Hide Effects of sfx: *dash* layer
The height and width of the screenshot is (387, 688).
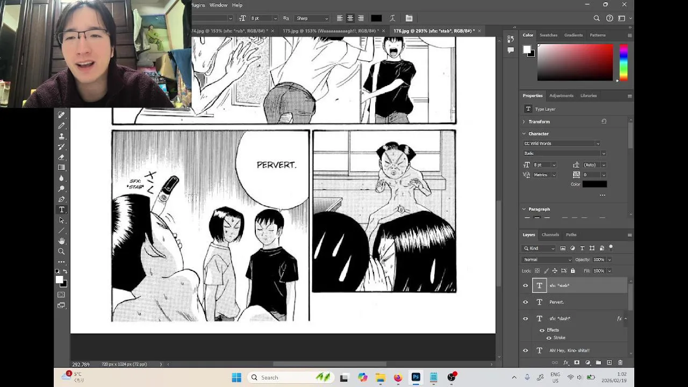click(542, 330)
